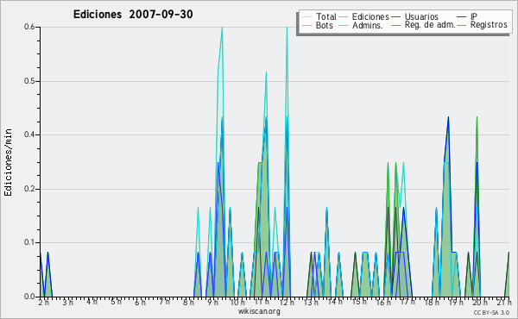Click the '2 h' x-axis label
Image resolution: width=518 pixels, height=319 pixels.
[44, 302]
